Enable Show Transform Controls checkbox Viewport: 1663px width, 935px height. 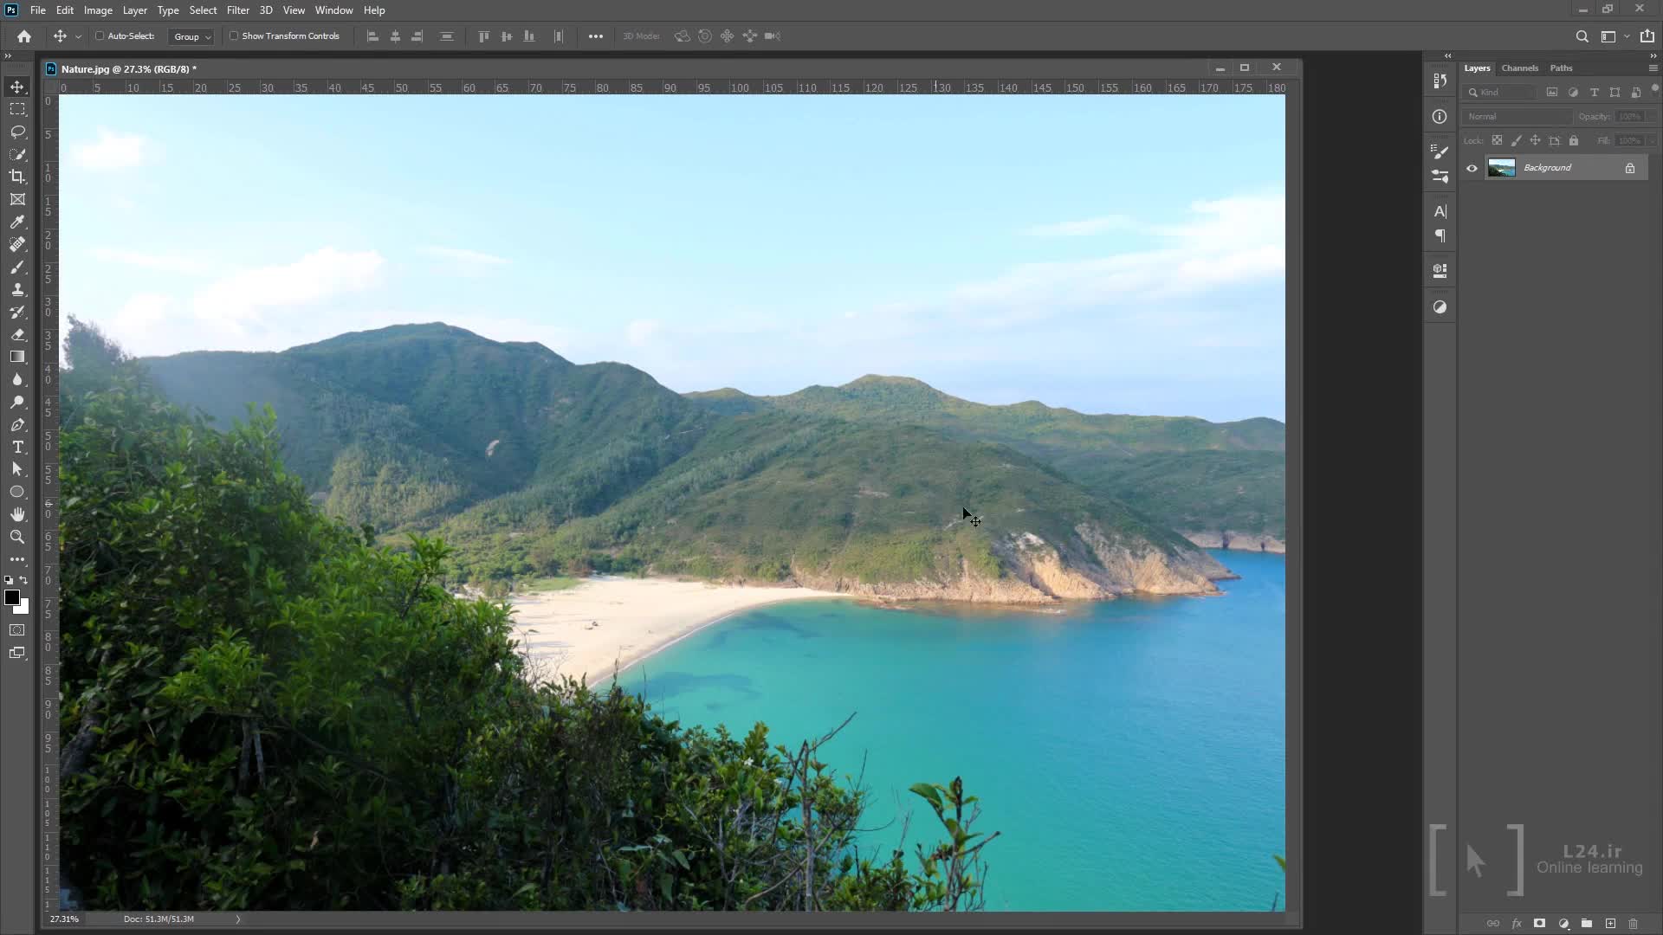(234, 36)
